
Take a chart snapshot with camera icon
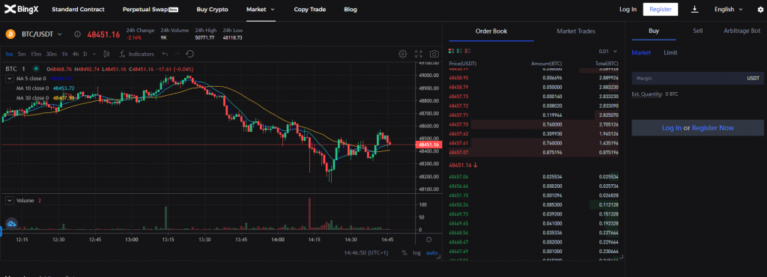coord(434,54)
